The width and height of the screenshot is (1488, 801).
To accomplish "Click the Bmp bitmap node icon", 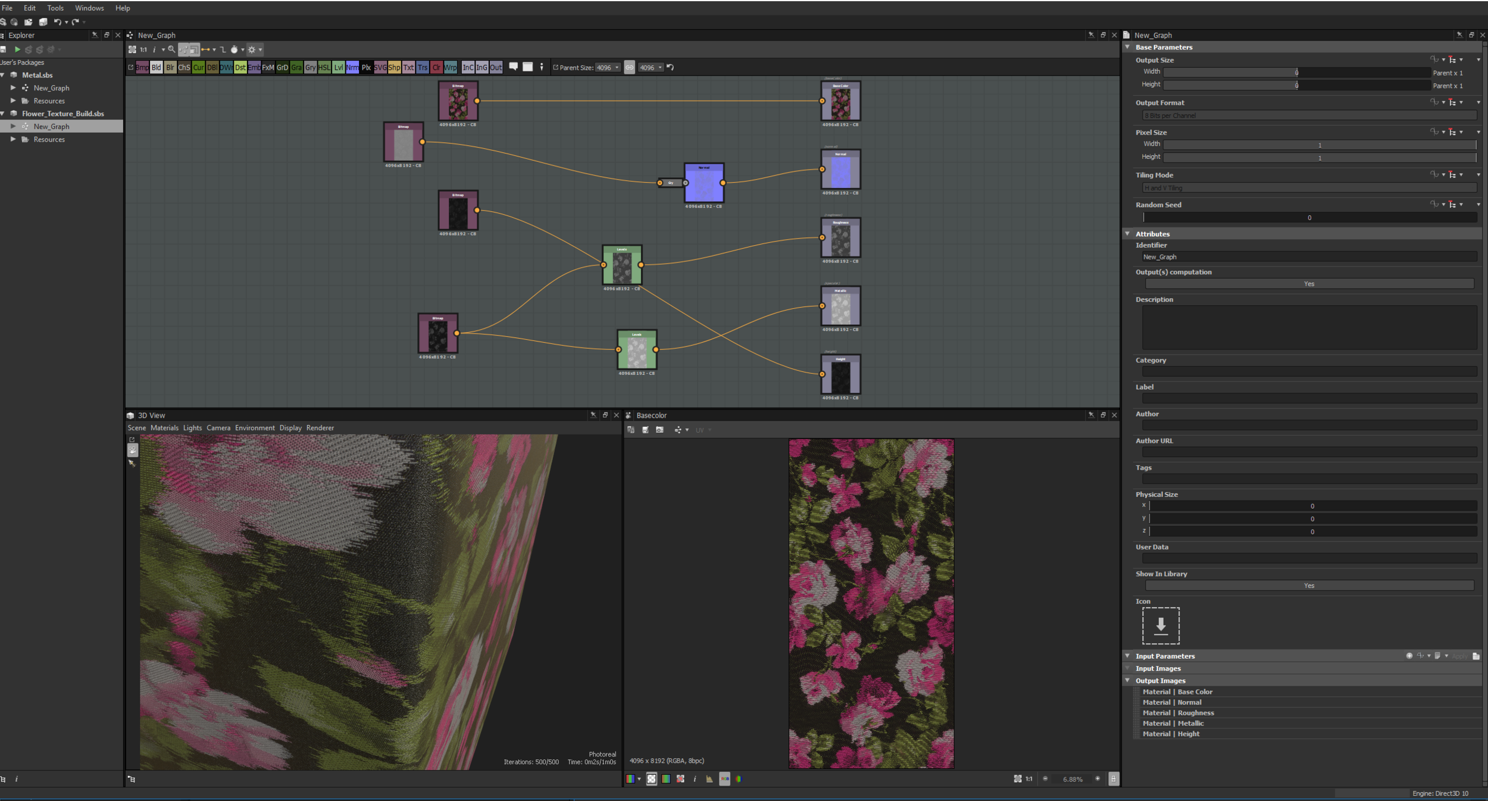I will click(142, 67).
